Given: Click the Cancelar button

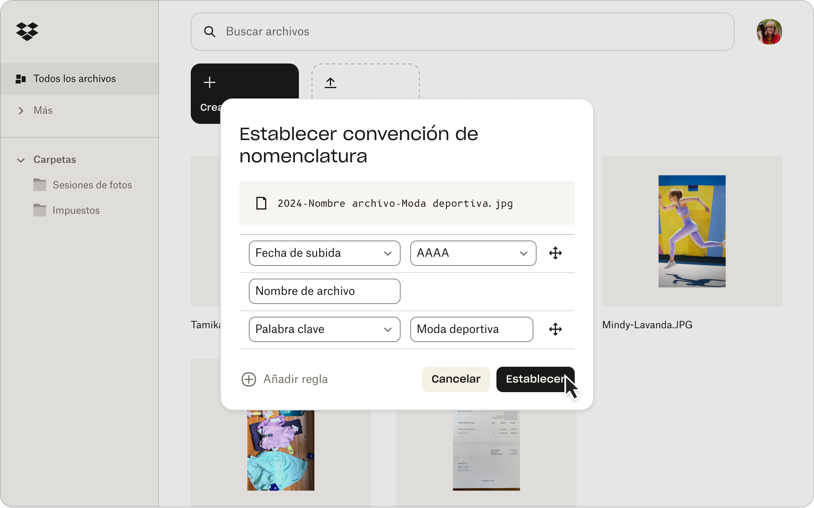Looking at the screenshot, I should (456, 379).
